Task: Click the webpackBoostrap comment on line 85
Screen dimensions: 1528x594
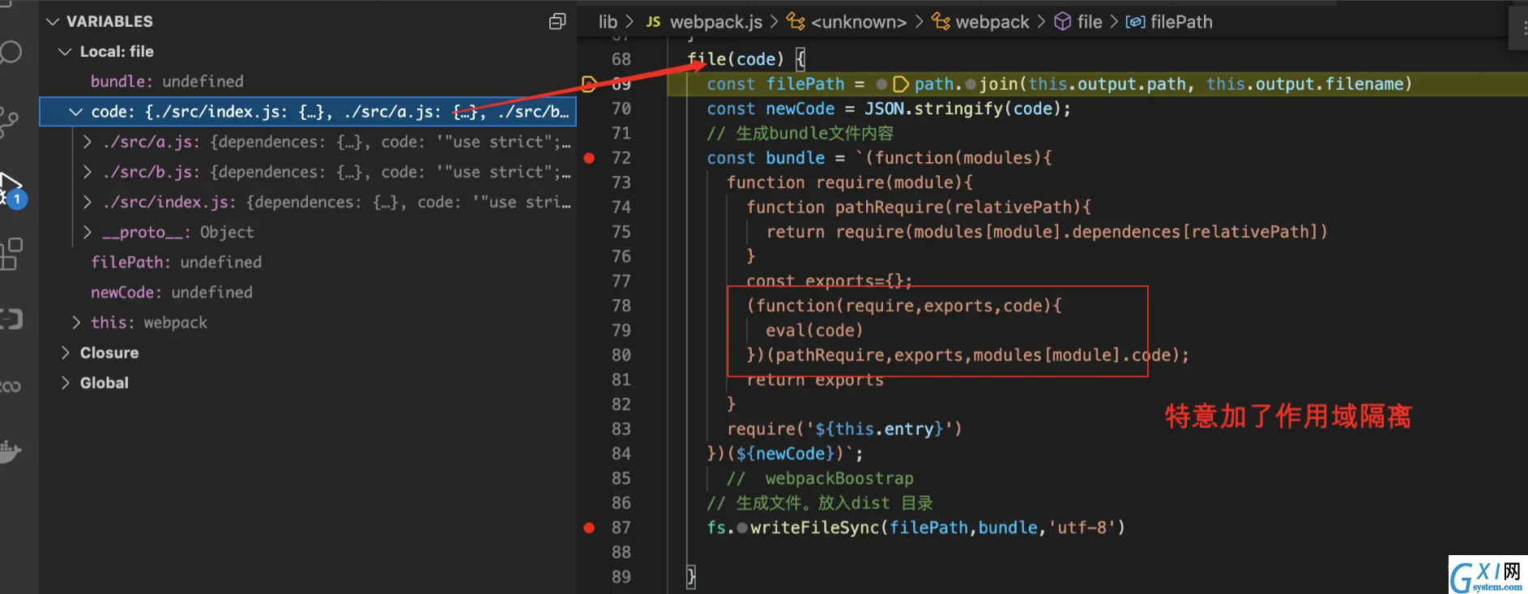Action: (820, 478)
